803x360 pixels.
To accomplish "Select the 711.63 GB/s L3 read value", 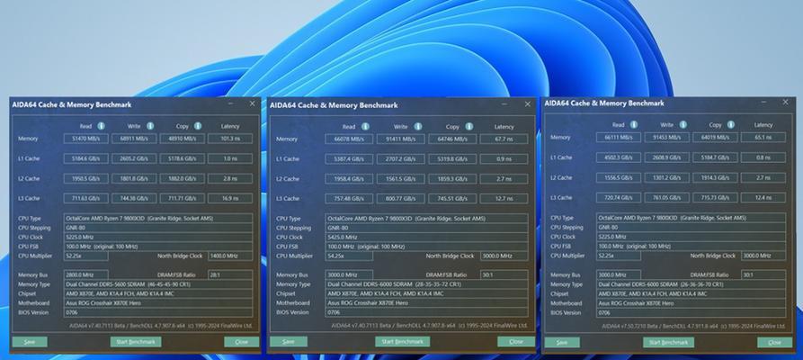I will [85, 198].
